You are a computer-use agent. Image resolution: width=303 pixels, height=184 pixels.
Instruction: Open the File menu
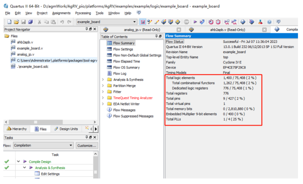coord(7,13)
